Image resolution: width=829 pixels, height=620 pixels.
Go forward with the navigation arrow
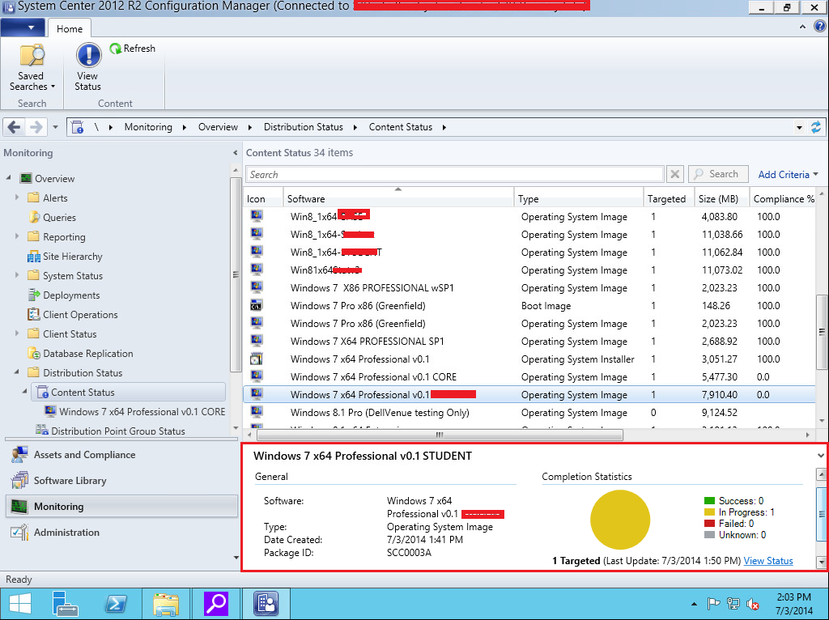(36, 127)
